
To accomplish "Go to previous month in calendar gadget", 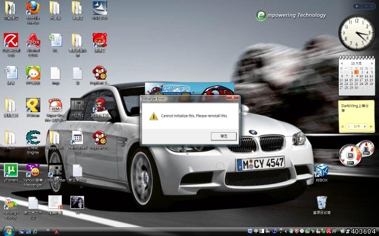I will (342, 63).
